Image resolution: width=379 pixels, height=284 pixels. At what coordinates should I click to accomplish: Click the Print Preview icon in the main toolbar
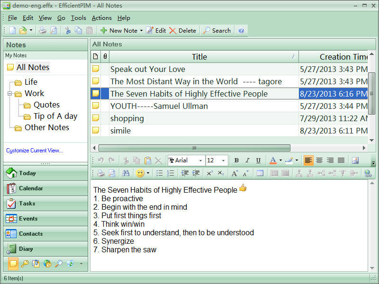click(54, 30)
